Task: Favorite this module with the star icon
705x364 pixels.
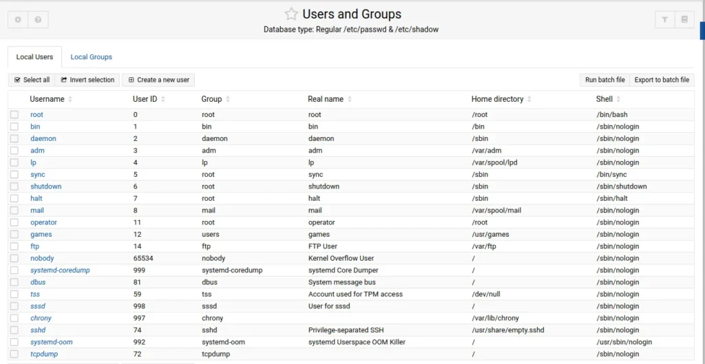Action: tap(291, 14)
